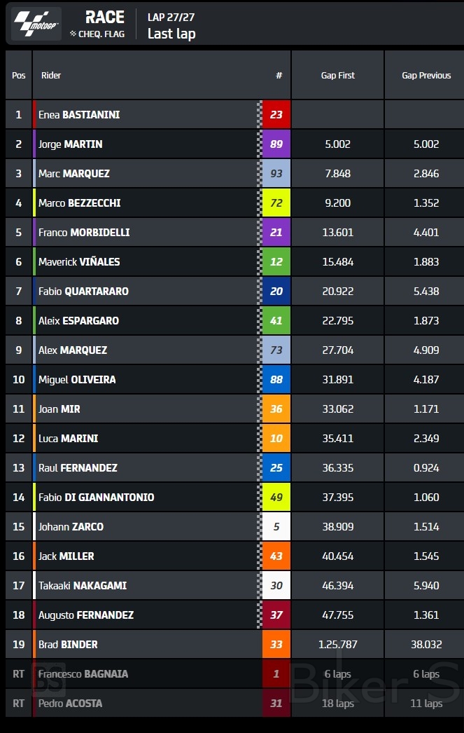
Task: Click Jorge Martin's purple 89 badge
Action: pyautogui.click(x=276, y=144)
